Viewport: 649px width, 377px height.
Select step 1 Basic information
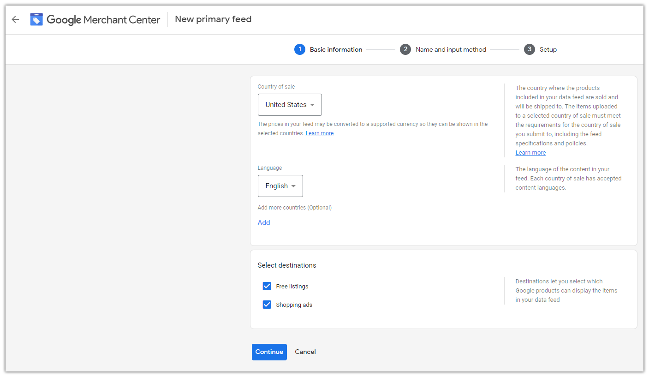pyautogui.click(x=328, y=49)
